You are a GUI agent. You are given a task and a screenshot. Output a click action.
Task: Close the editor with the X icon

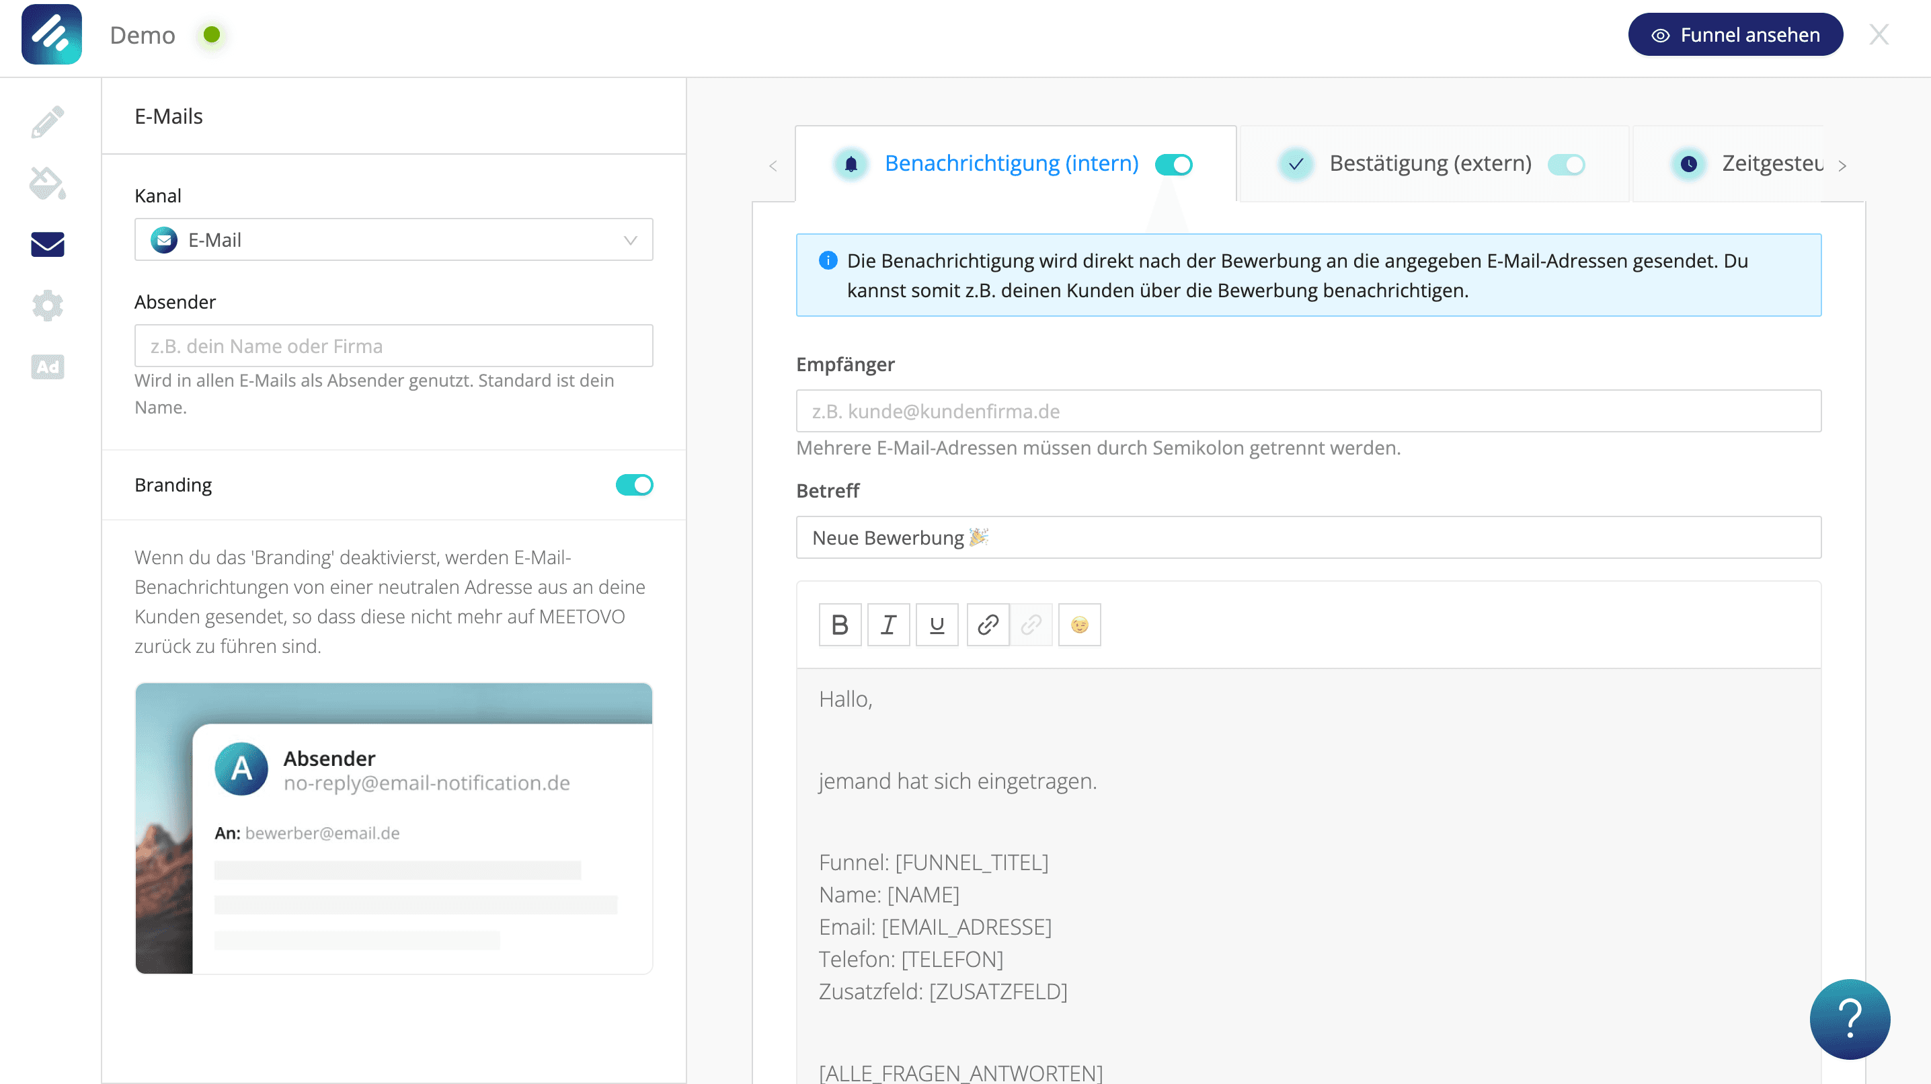(1879, 34)
